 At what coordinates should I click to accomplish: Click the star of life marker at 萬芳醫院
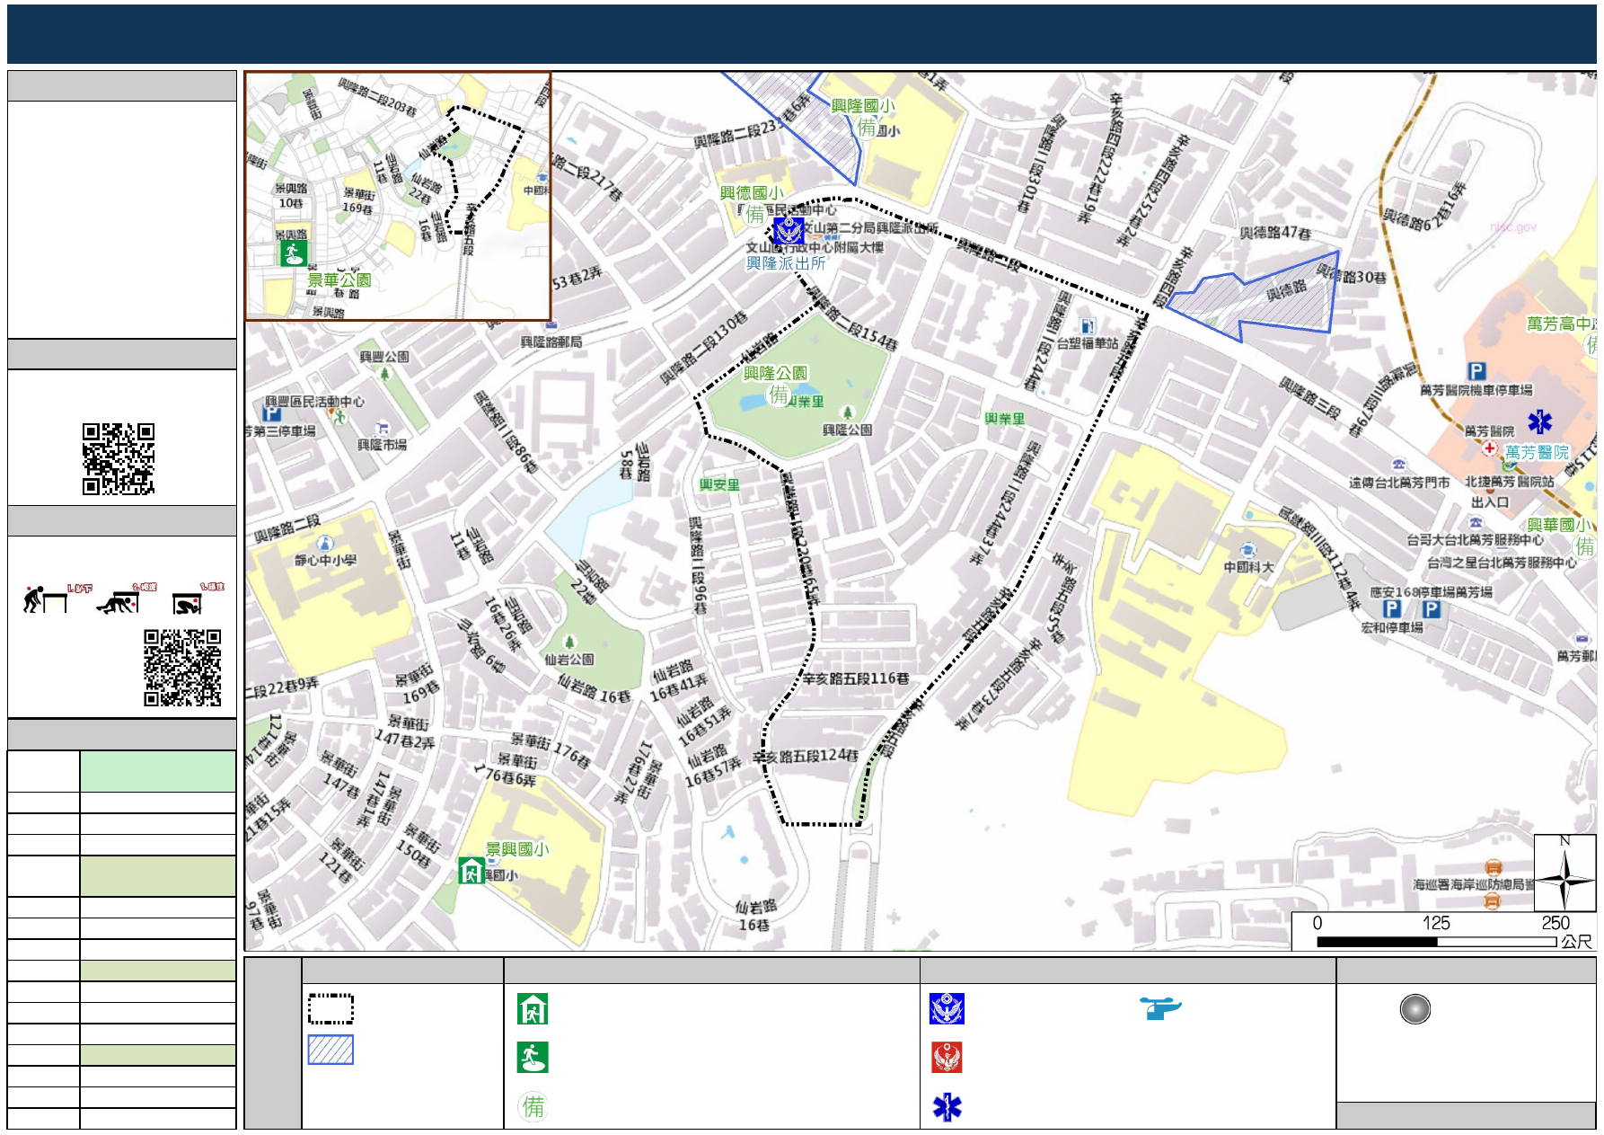pyautogui.click(x=1540, y=421)
